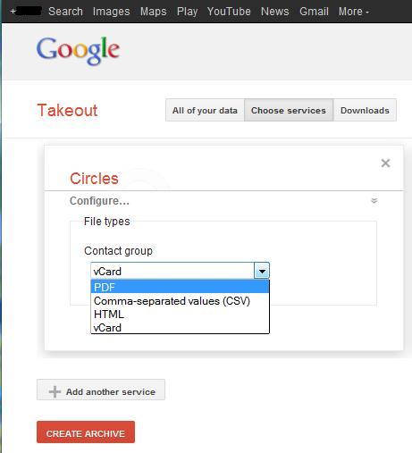The width and height of the screenshot is (412, 453).
Task: Open YouTube link in navigation bar
Action: (x=229, y=12)
